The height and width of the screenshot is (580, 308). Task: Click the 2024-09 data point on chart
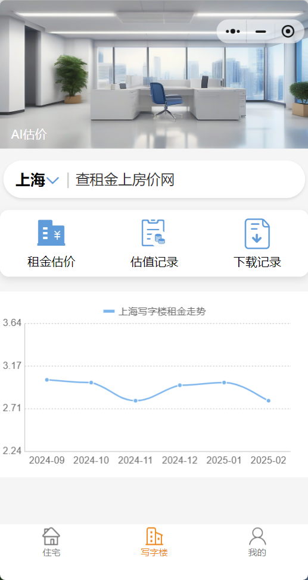click(x=47, y=380)
